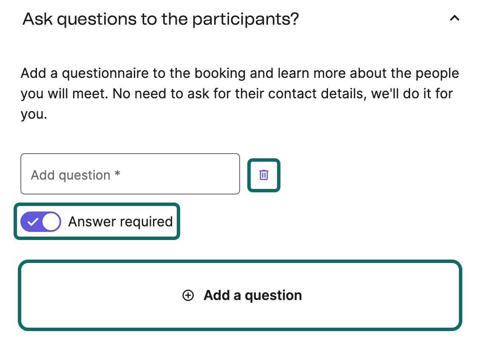Image resolution: width=481 pixels, height=360 pixels.
Task: Collapse the participants questionnaire panel
Action: 454,18
